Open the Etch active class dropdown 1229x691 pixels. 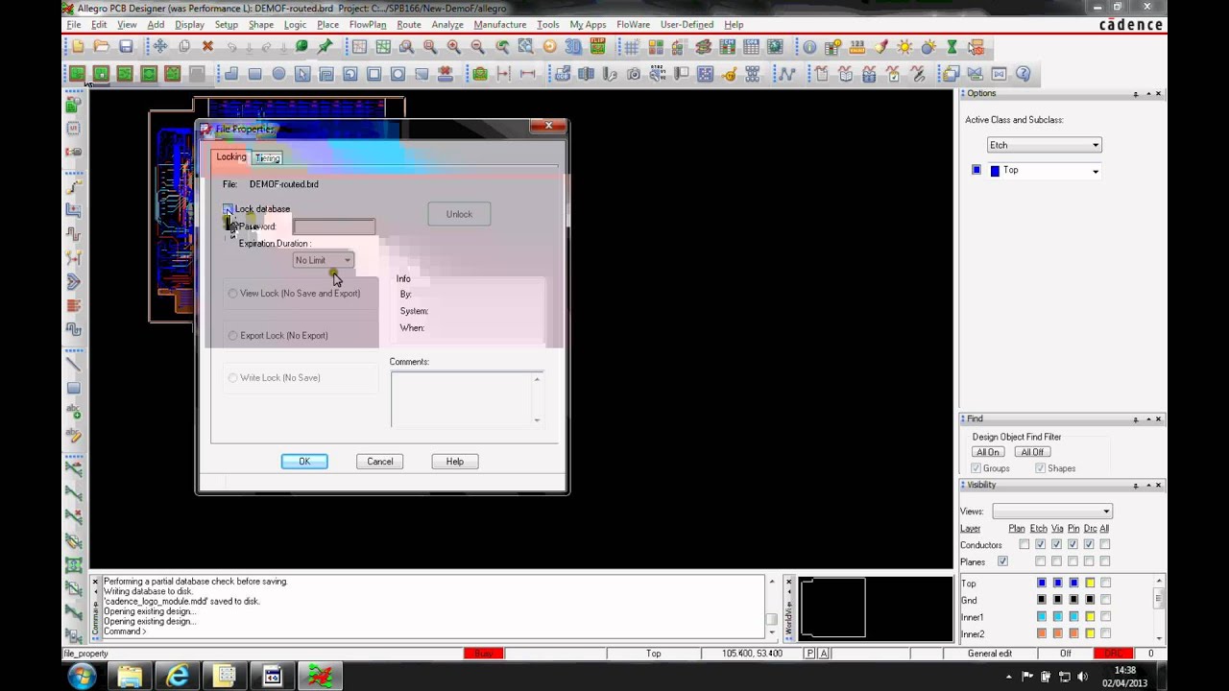1044,145
